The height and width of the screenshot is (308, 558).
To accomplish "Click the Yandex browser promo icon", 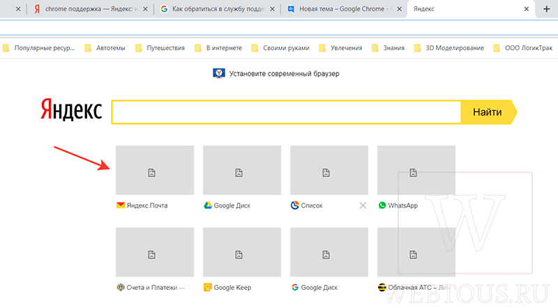I will tap(219, 73).
